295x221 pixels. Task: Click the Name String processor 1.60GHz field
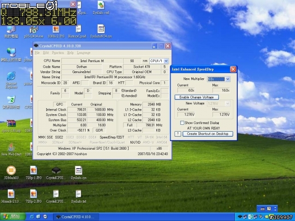tap(115, 77)
